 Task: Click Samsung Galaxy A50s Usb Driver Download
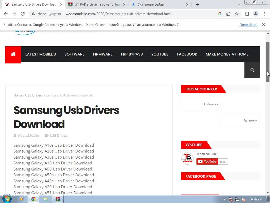(x=54, y=175)
